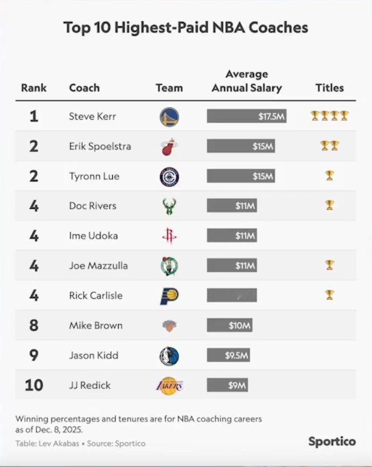The height and width of the screenshot is (467, 372).
Task: Click the Dallas Mavericks logo
Action: pyautogui.click(x=169, y=356)
